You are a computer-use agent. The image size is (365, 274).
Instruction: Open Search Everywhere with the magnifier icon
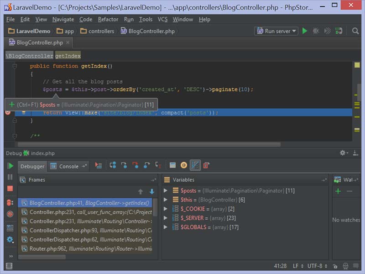[355, 31]
